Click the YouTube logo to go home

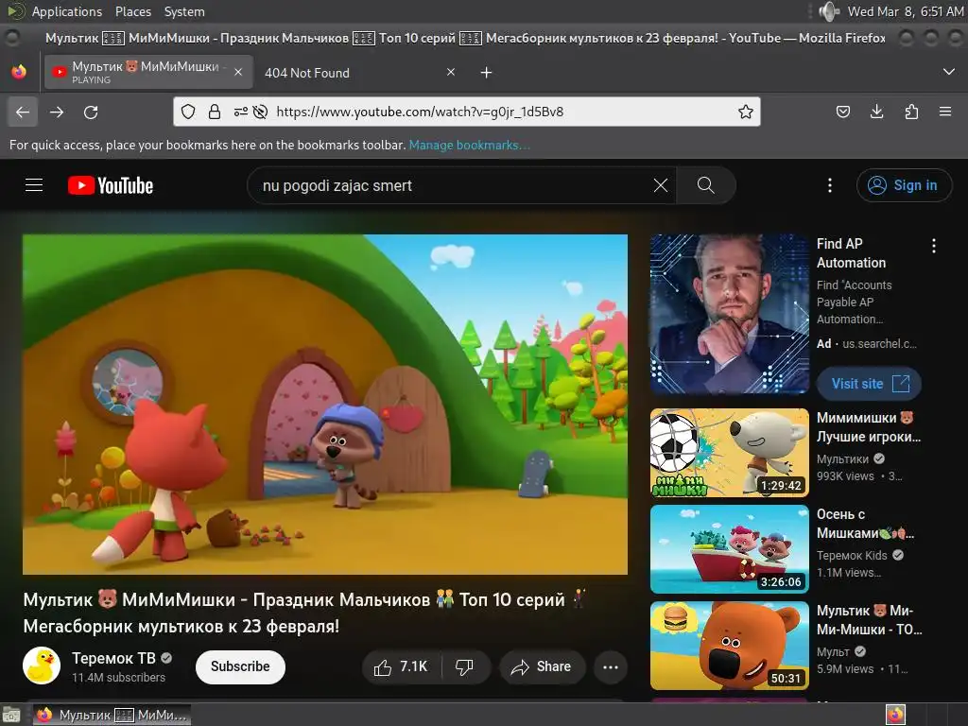click(111, 185)
